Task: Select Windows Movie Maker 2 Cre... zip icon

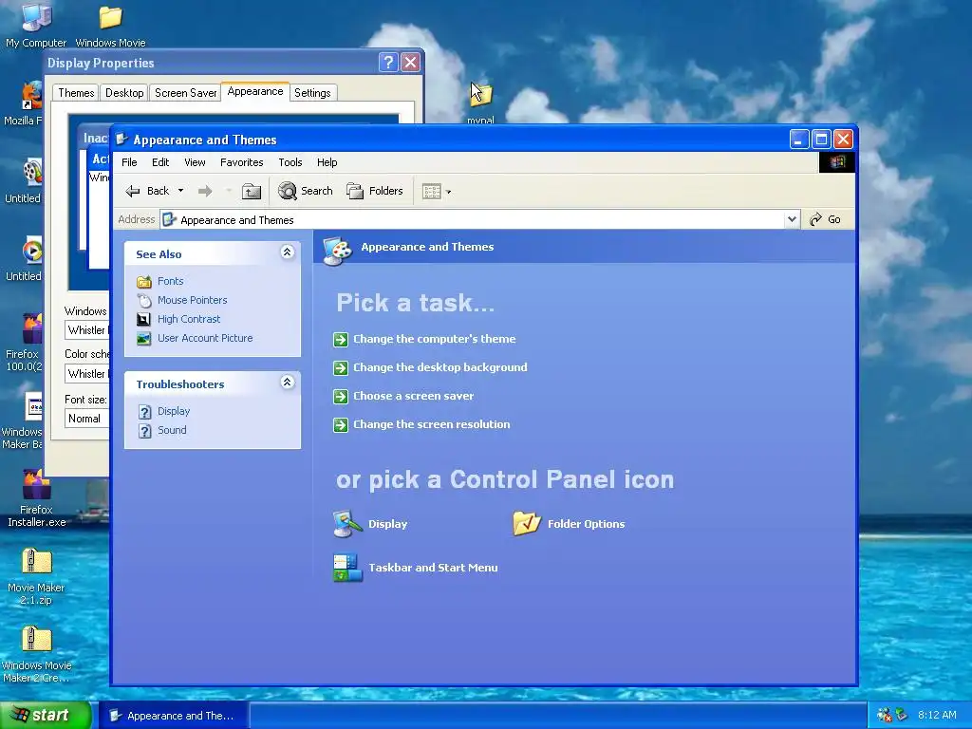Action: (x=36, y=655)
